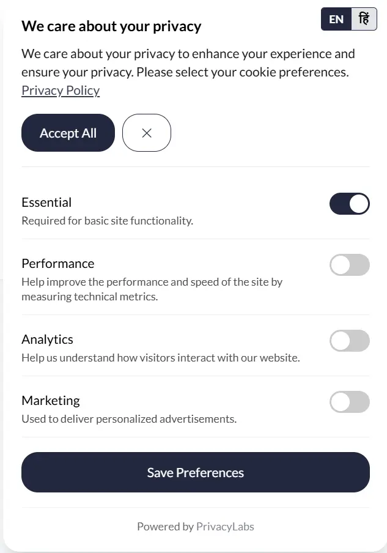
Task: Enable the Analytics cookies toggle
Action: 350,341
